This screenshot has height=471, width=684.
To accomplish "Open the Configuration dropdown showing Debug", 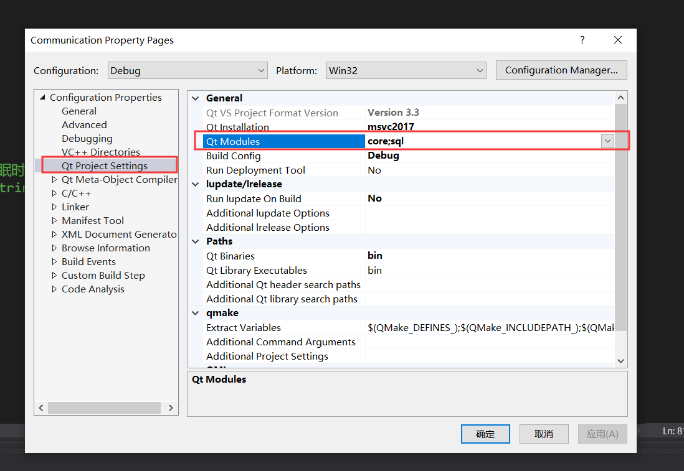I will tap(188, 70).
